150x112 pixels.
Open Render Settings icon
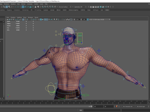(x=98, y=7)
